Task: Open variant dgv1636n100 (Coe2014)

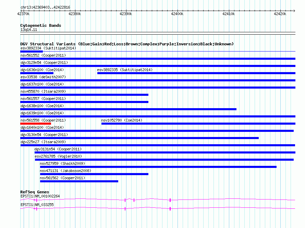Action: click(42, 70)
